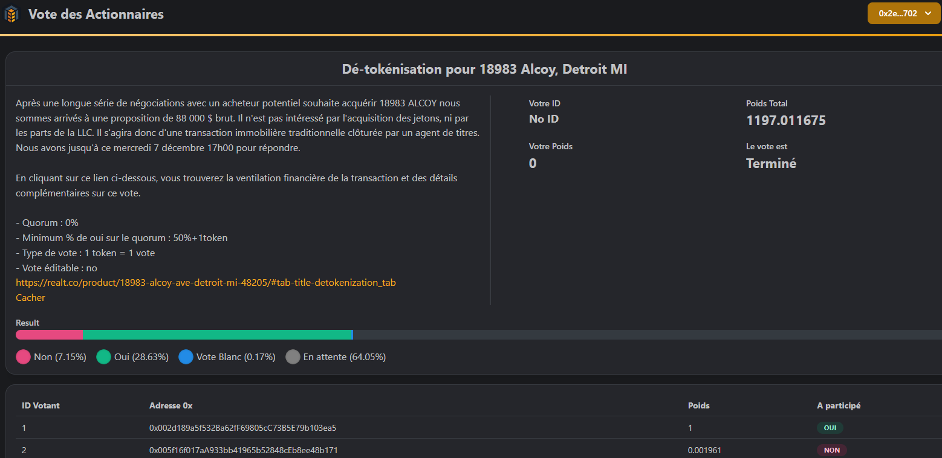Open the realt.co detokenization link
Screen dimensions: 942x458
pyautogui.click(x=206, y=283)
